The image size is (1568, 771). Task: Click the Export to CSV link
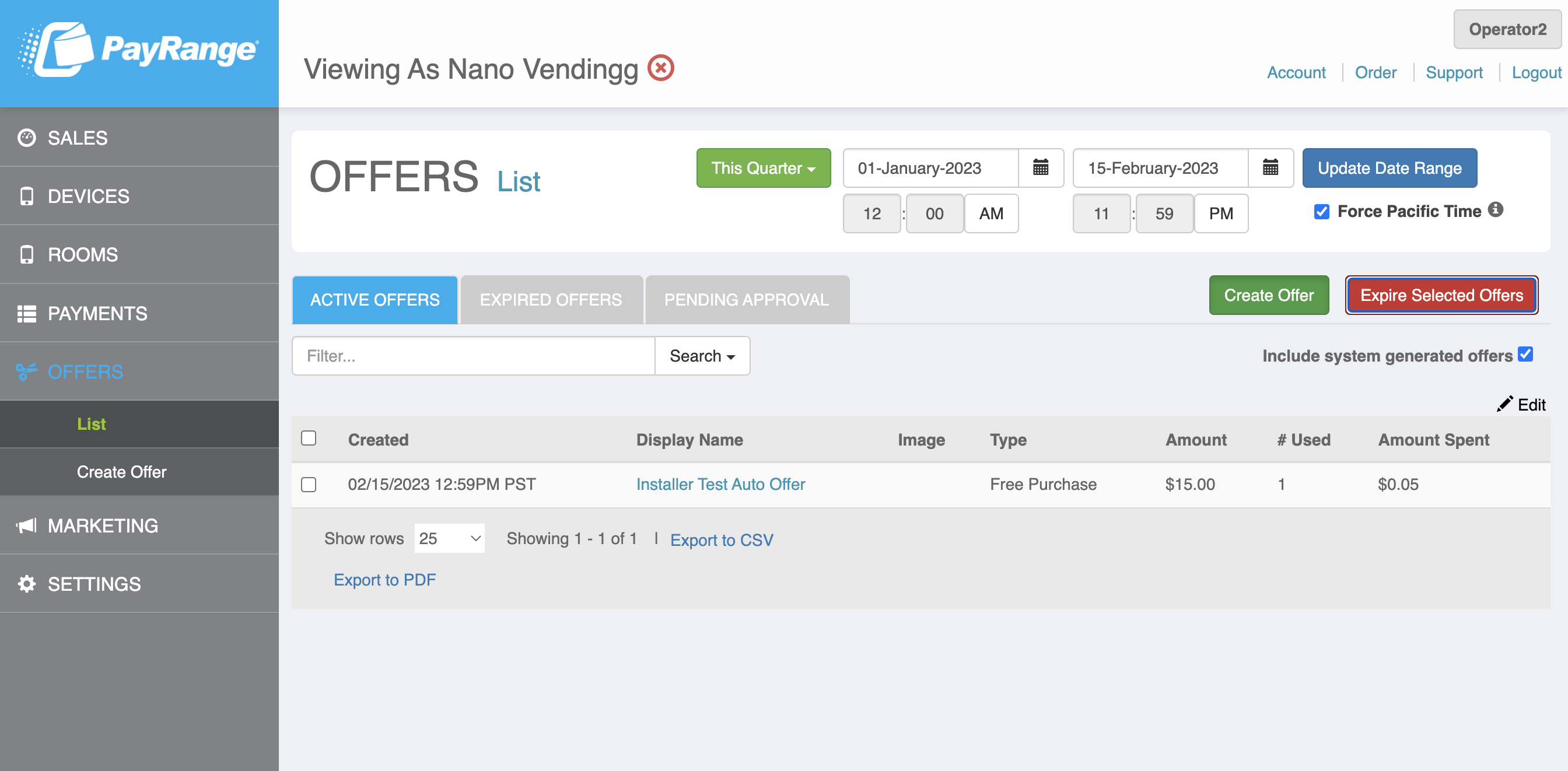tap(722, 540)
